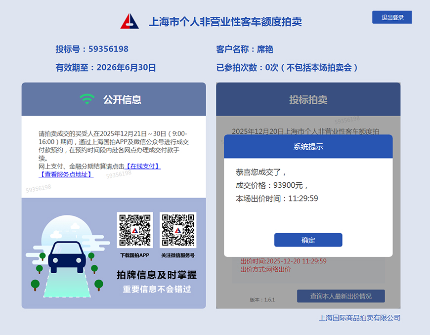Open the 【在线支付】 link
Screen dimensions: 430x335
(x=143, y=167)
